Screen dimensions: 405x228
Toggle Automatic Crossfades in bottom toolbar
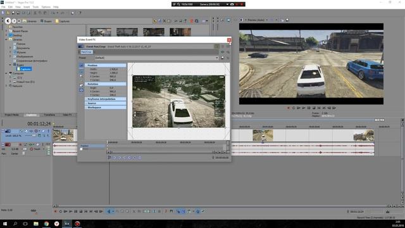(x=184, y=212)
